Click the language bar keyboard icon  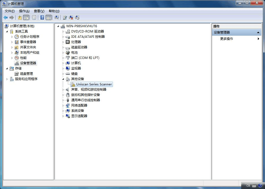(x=254, y=186)
